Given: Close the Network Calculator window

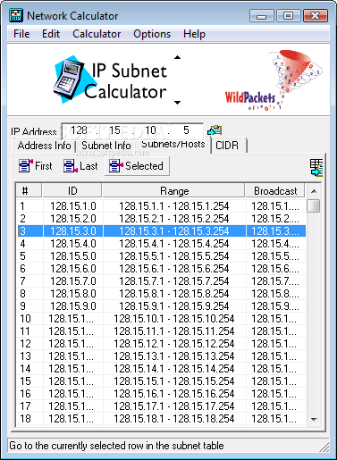Looking at the screenshot, I should (316, 15).
